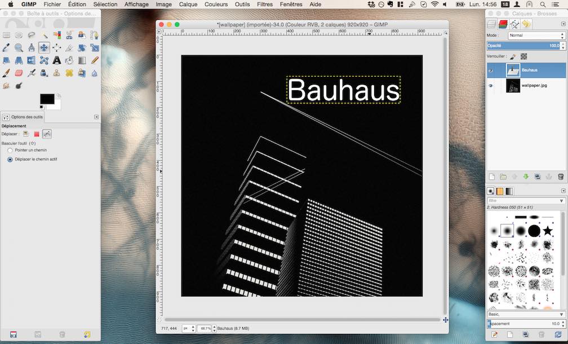Select the Move tool
This screenshot has height=344, width=568.
44,47
